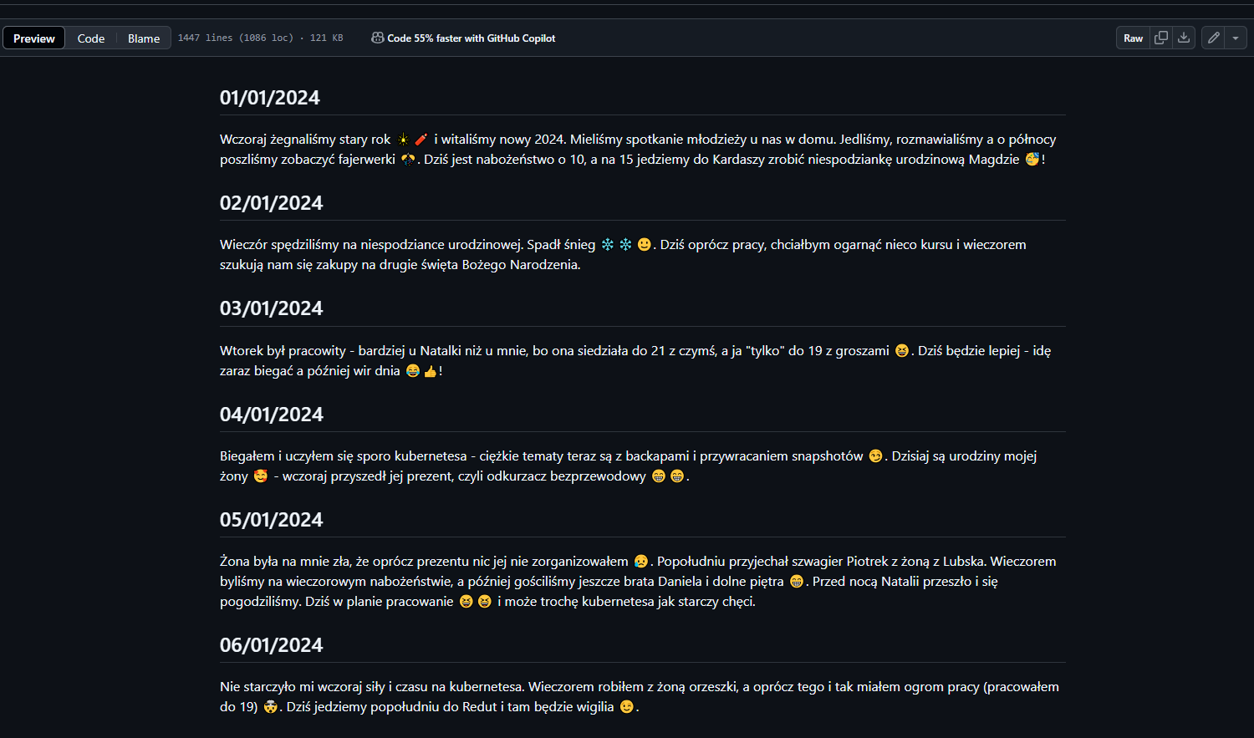Image resolution: width=1254 pixels, height=738 pixels.
Task: Expand the edit options dropdown arrow
Action: click(x=1236, y=38)
